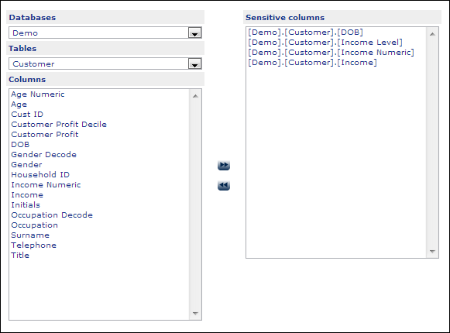
Task: Click the Customer table combo box
Action: coord(105,64)
